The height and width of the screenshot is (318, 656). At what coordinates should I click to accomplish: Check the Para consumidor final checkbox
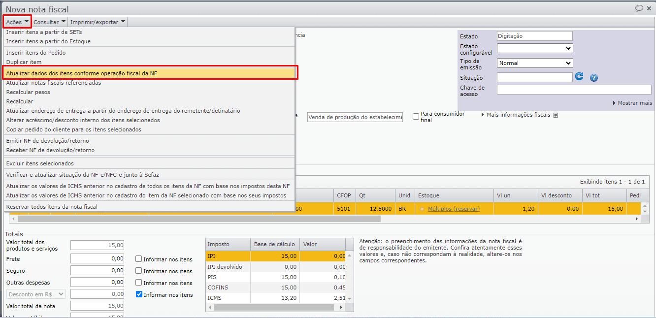pos(416,117)
